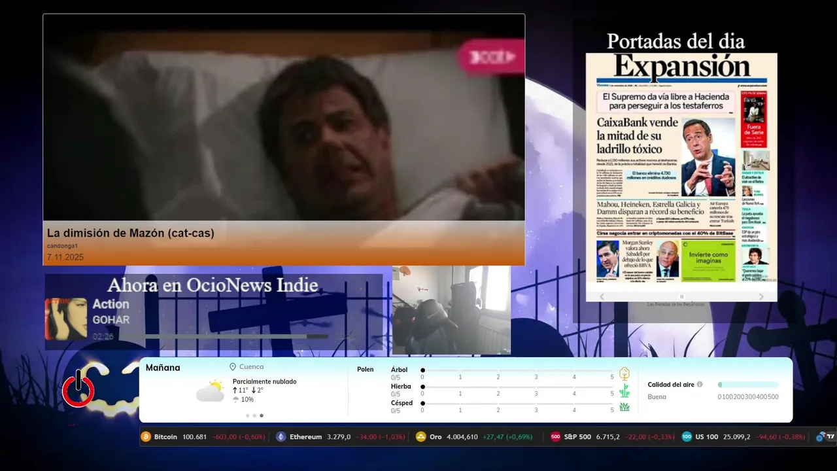Click the Ethereum icon in ticker
This screenshot has height=471, width=837.
click(281, 436)
